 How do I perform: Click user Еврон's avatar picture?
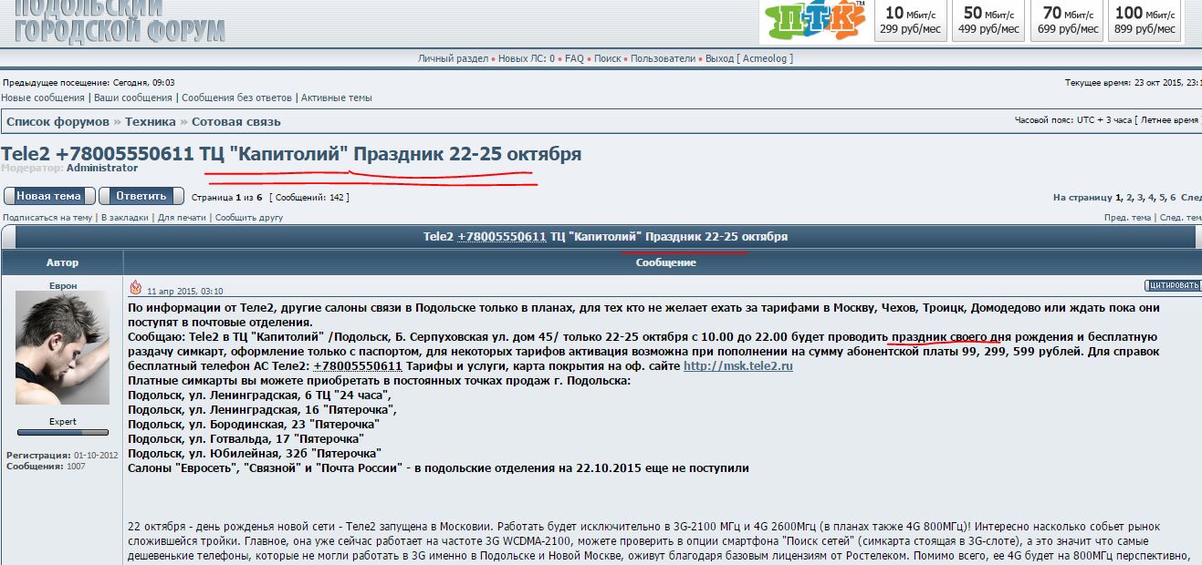63,349
